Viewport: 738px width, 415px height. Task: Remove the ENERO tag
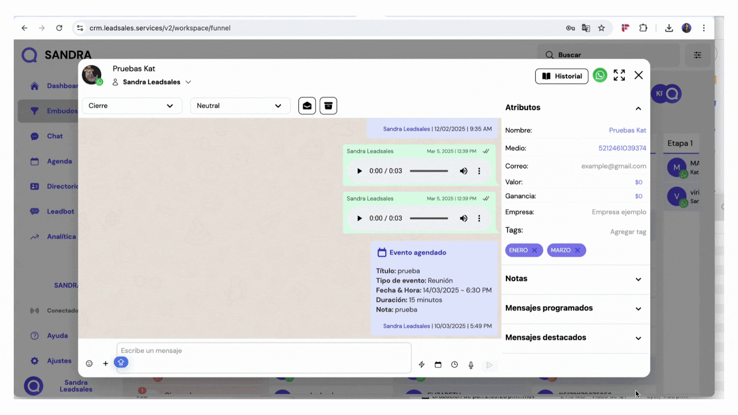pyautogui.click(x=535, y=250)
